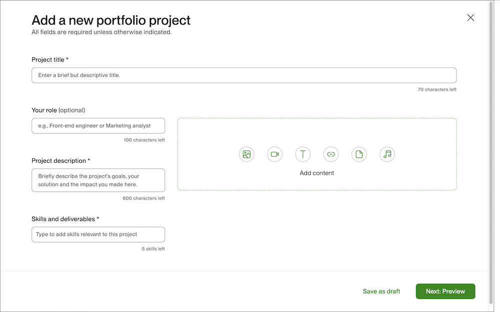Image resolution: width=500 pixels, height=312 pixels.
Task: Click the Project description text box
Action: [98, 180]
